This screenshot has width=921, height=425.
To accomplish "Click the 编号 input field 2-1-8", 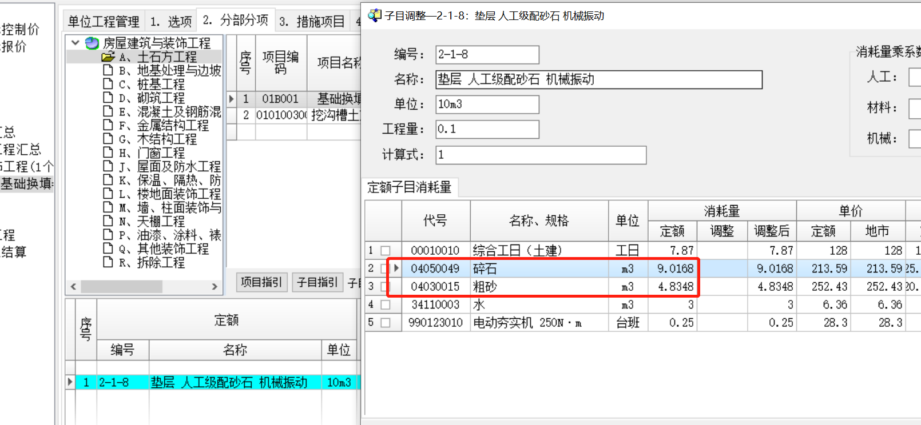I will (x=487, y=55).
